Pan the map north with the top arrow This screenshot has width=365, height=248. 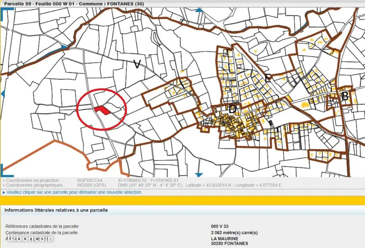(x=199, y=10)
